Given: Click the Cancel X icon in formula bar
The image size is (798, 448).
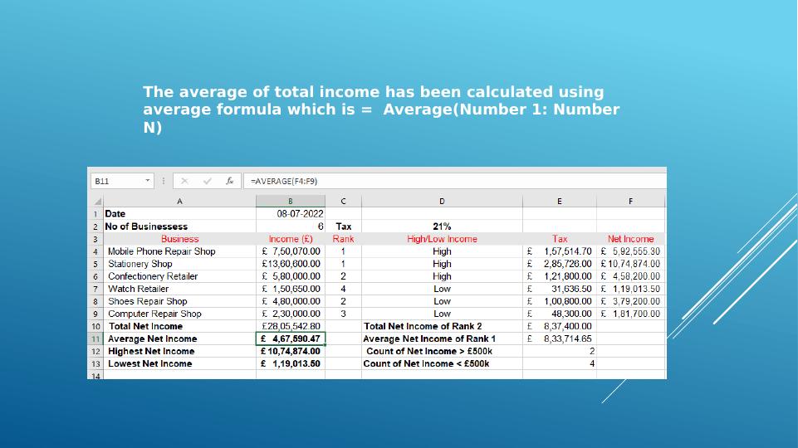Looking at the screenshot, I should pos(184,181).
